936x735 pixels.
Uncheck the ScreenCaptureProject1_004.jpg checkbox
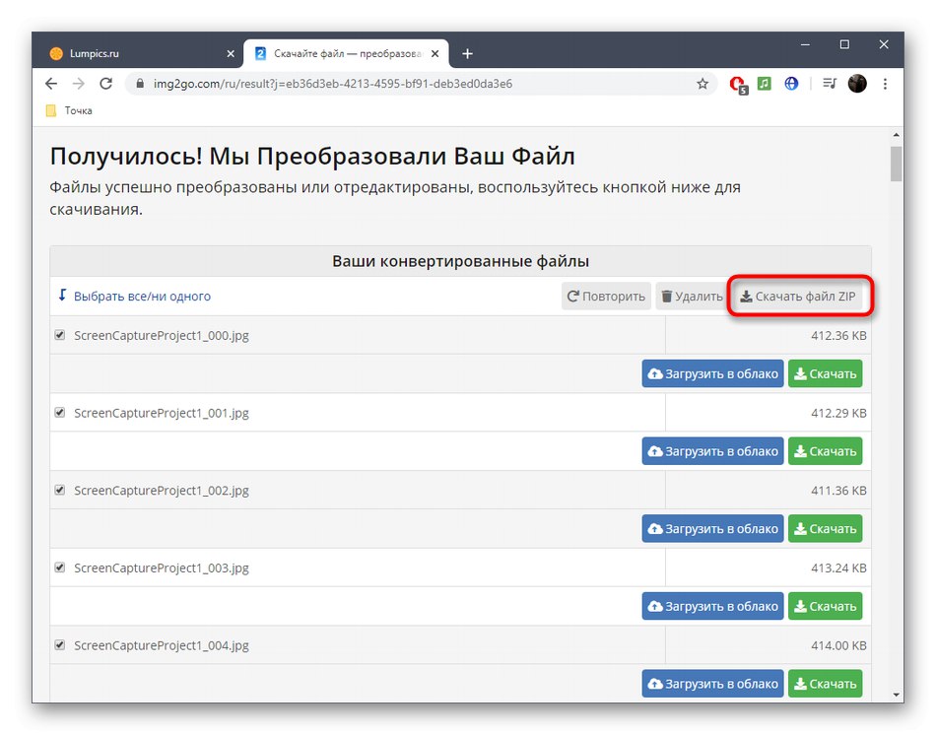59,645
